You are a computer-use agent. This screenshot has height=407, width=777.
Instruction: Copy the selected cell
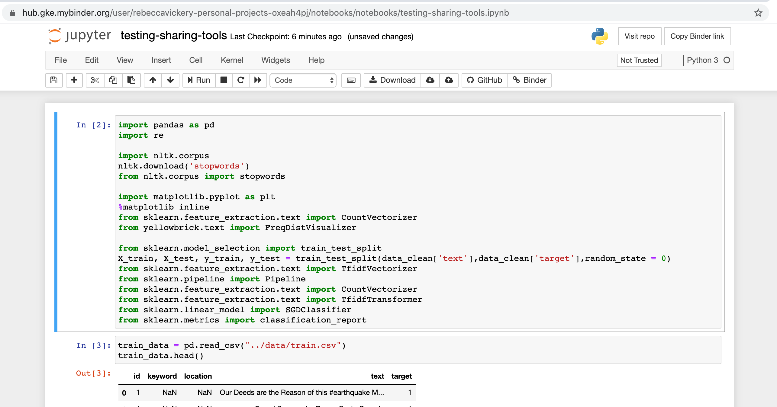coord(113,80)
